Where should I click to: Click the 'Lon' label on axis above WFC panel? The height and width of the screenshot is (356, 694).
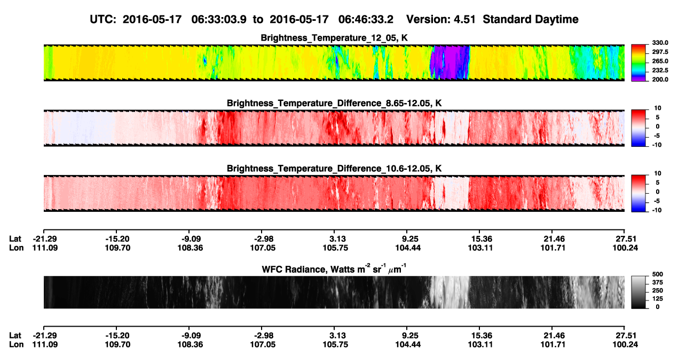coord(16,248)
